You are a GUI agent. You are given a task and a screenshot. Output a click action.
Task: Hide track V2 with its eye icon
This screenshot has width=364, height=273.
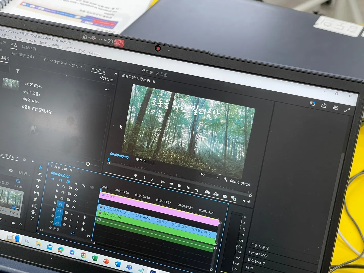(x=75, y=201)
